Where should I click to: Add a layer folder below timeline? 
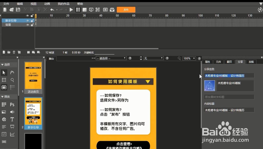click(x=9, y=52)
